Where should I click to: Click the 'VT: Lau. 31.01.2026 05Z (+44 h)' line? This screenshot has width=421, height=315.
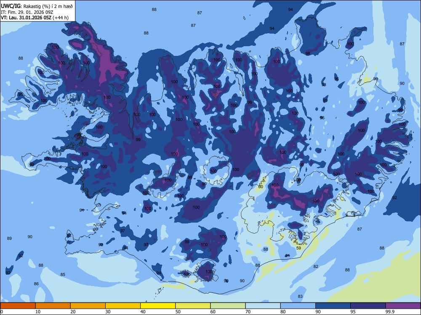point(35,18)
